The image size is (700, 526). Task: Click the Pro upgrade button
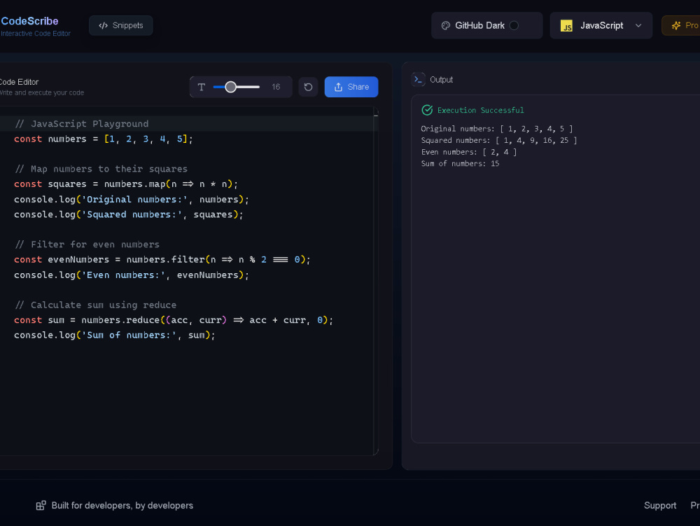point(681,25)
